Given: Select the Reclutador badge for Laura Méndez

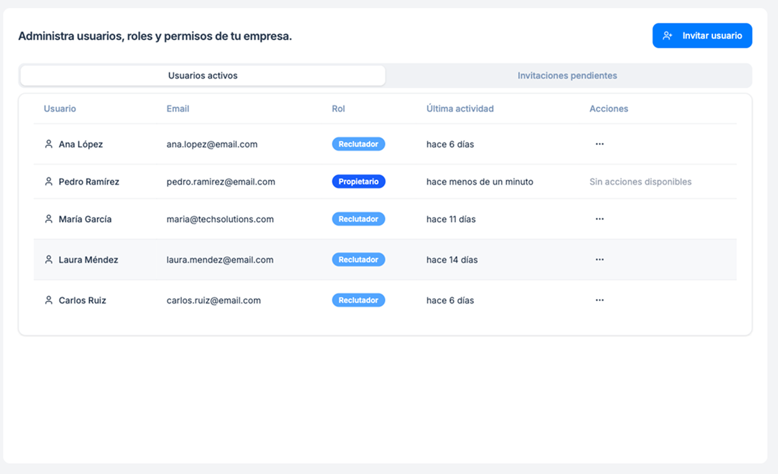Looking at the screenshot, I should (x=358, y=259).
